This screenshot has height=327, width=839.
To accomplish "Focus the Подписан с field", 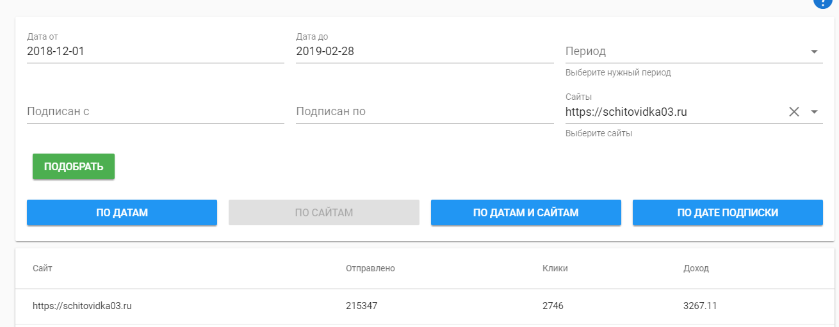I will [x=155, y=111].
